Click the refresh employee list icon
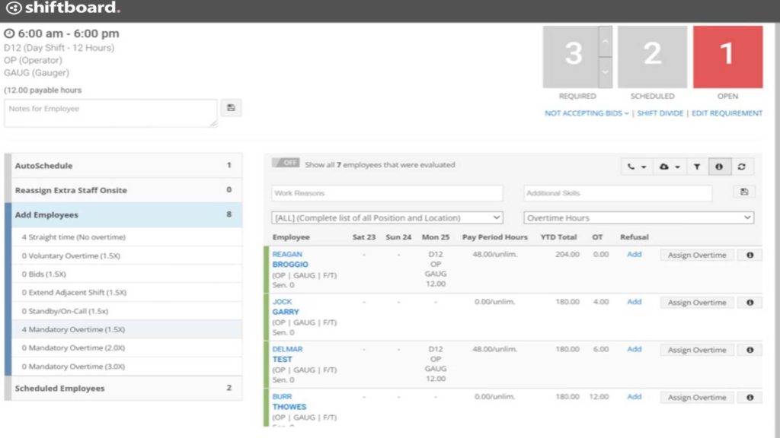Screen dimensions: 780x438 [741, 167]
